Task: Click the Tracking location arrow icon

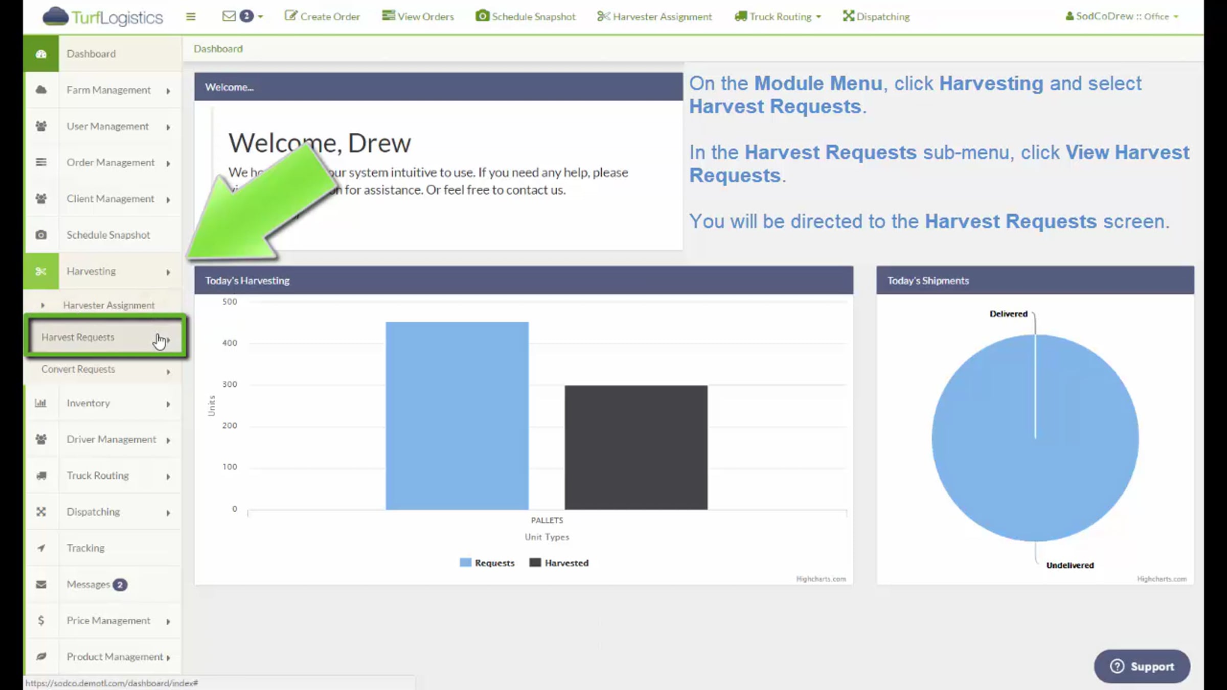Action: (x=41, y=548)
